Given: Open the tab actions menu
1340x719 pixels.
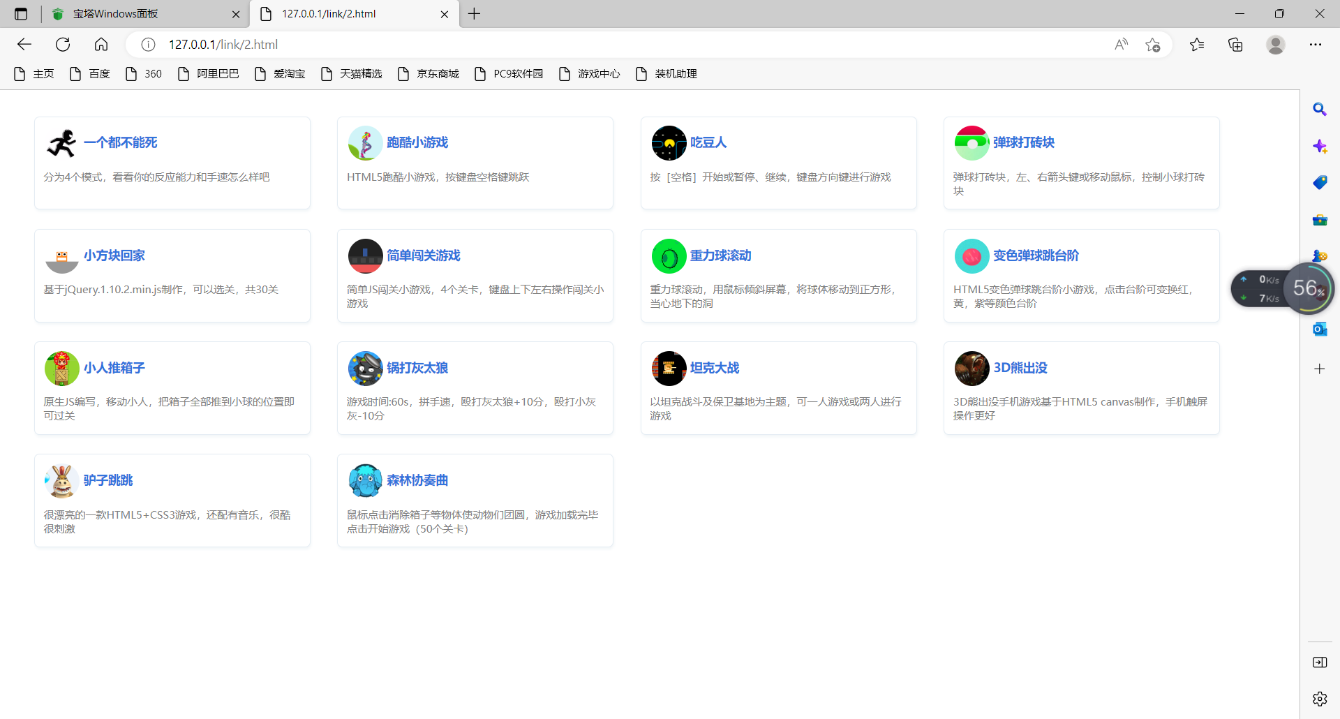Looking at the screenshot, I should (20, 13).
